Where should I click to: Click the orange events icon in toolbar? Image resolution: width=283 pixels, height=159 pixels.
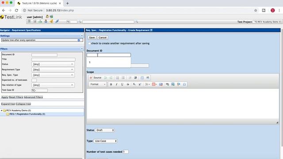(51, 22)
